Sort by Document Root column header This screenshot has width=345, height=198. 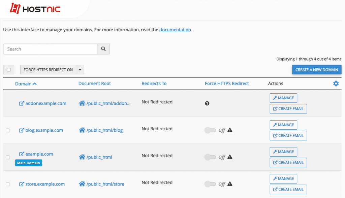[95, 84]
